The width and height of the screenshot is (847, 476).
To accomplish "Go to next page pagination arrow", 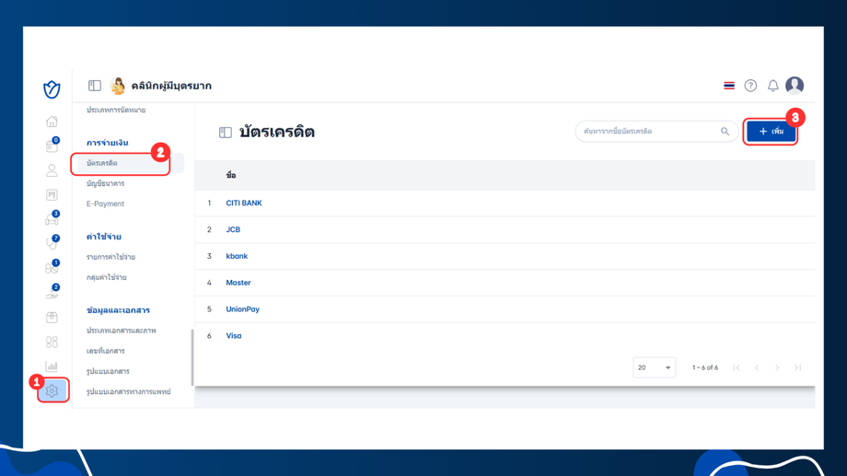I will [x=777, y=367].
